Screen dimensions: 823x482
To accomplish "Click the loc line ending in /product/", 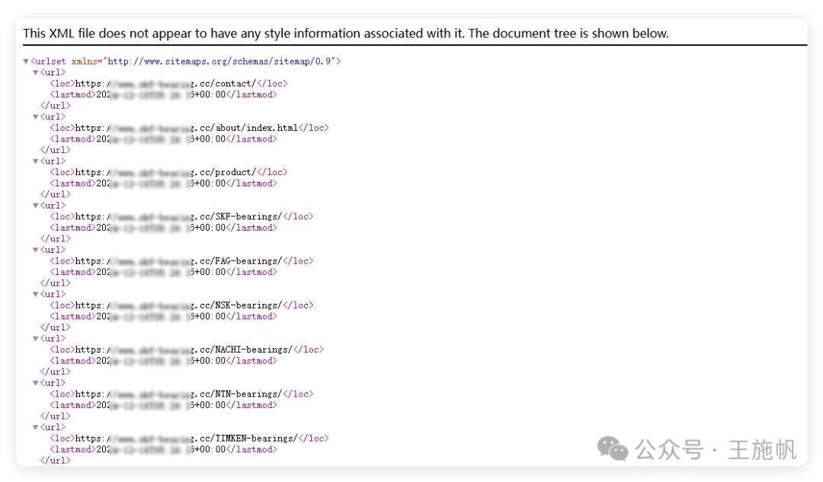I will coord(168,172).
